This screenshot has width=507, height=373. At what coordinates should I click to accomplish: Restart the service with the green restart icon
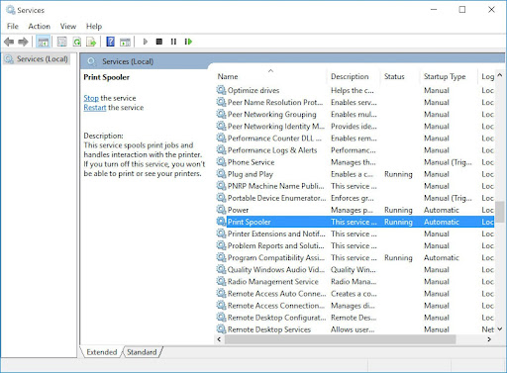(188, 42)
